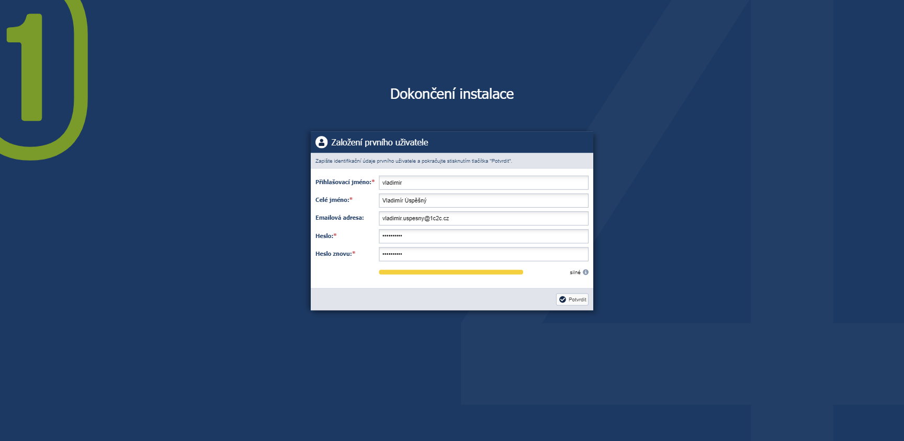Click the user avatar icon in dialog header
Viewport: 904px width, 441px height.
pyautogui.click(x=321, y=142)
